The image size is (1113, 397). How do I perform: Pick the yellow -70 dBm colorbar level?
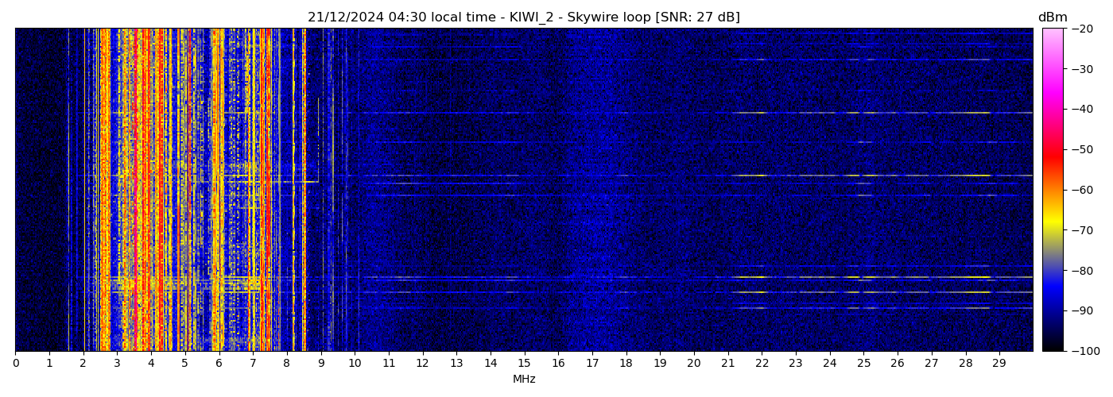[1053, 230]
